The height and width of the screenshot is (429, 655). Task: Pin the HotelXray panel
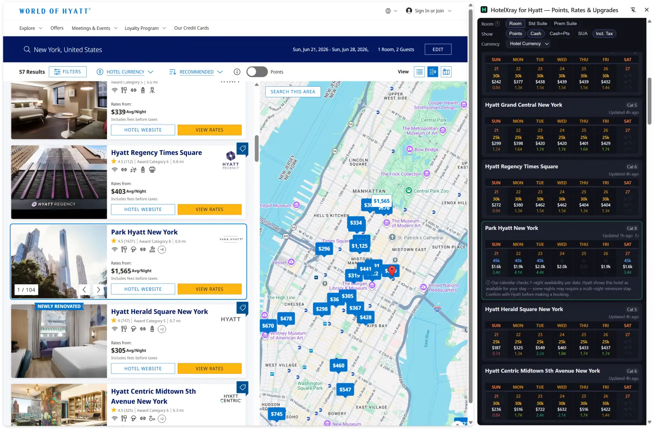(x=633, y=10)
